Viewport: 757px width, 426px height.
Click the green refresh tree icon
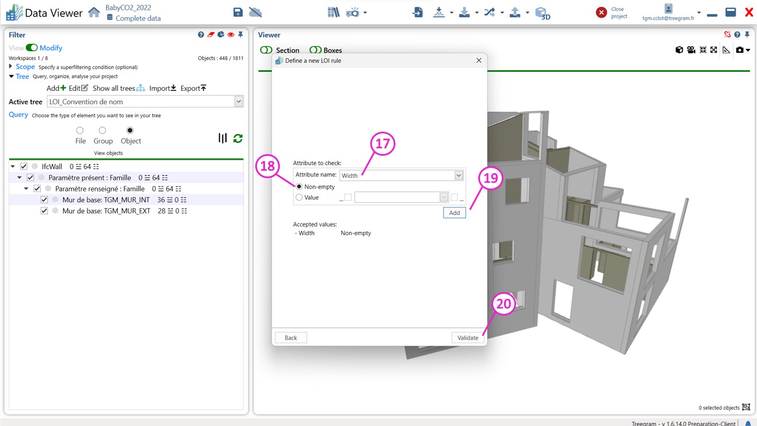(238, 138)
